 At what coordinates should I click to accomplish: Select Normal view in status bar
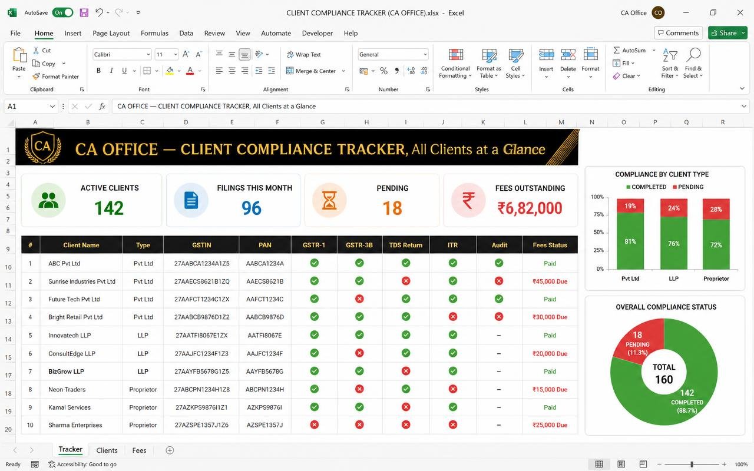599,464
